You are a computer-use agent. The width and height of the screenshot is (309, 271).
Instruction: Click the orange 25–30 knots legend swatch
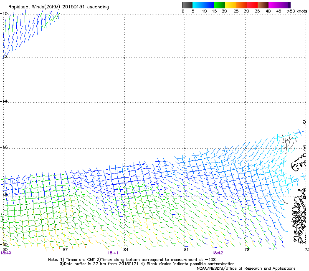click(241, 5)
